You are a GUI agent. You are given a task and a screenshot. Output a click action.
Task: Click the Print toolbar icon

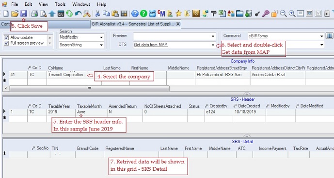click(34, 14)
